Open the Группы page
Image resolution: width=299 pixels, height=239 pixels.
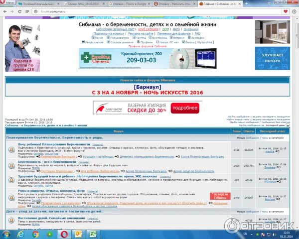(140, 38)
